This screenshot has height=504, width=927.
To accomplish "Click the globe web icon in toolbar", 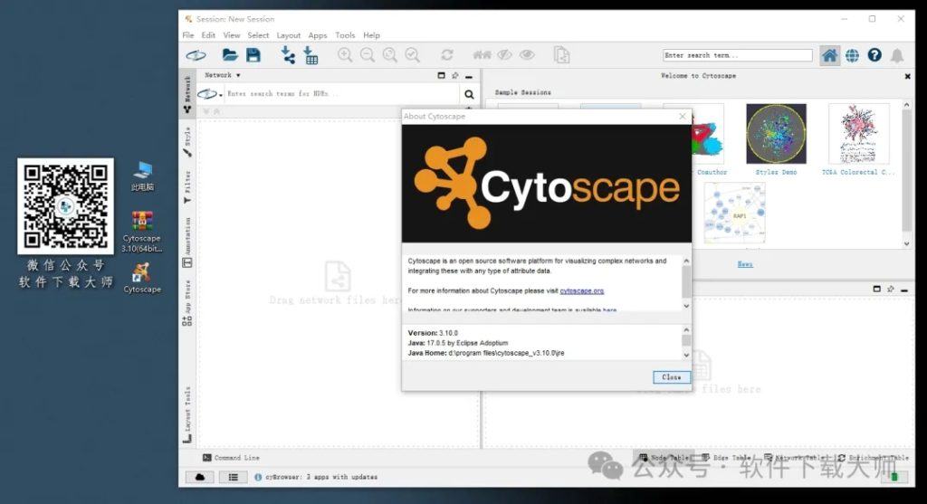I will coord(852,55).
